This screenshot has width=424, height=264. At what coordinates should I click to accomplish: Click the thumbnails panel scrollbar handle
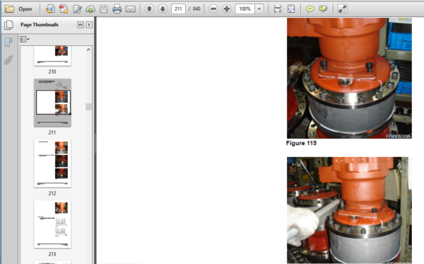[x=88, y=107]
